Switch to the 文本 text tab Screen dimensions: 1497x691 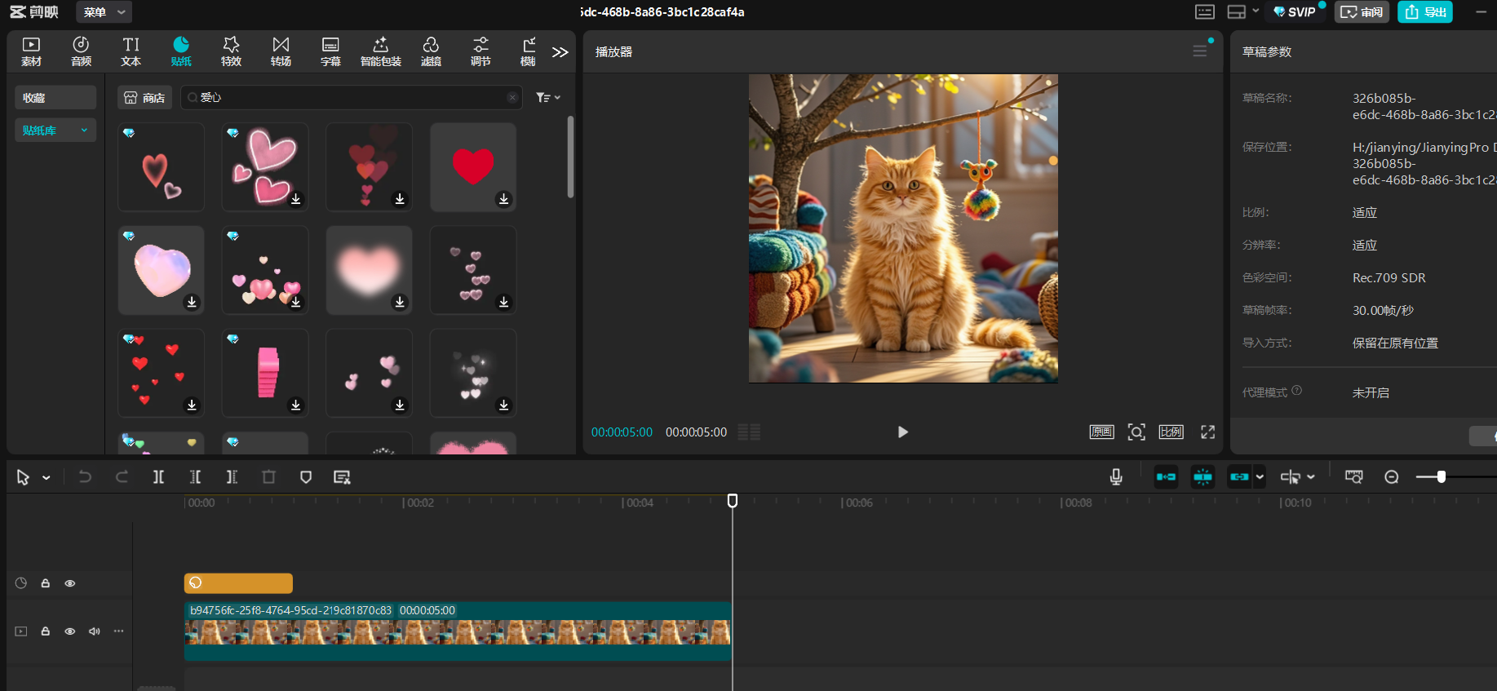[x=131, y=51]
